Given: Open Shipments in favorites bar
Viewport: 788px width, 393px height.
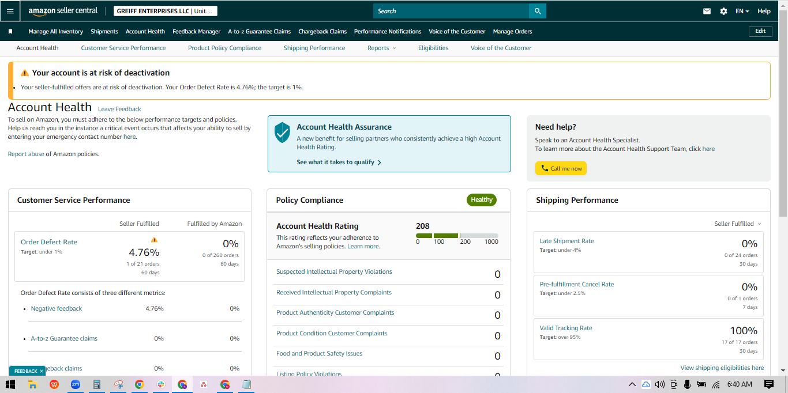Looking at the screenshot, I should [x=104, y=32].
